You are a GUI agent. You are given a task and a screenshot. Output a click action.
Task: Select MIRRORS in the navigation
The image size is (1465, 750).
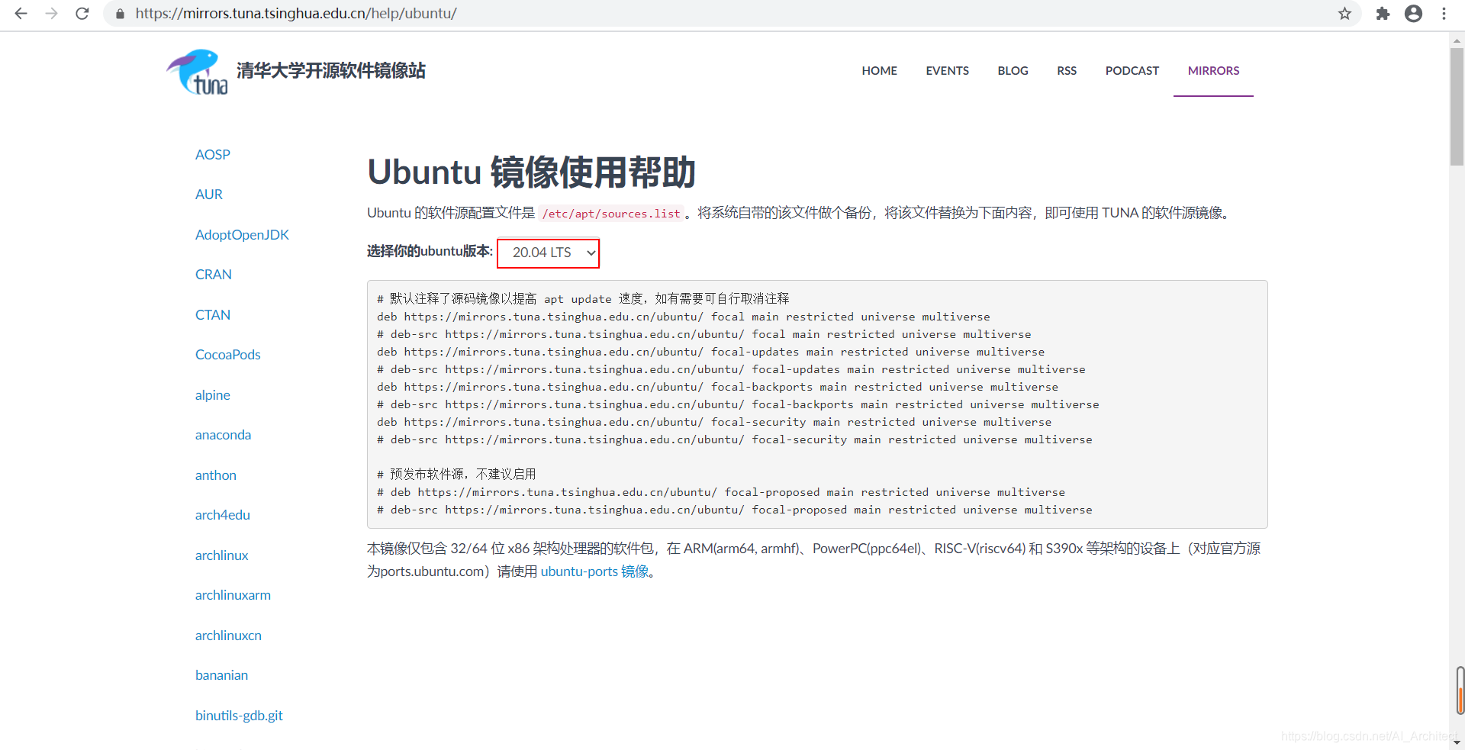point(1213,71)
